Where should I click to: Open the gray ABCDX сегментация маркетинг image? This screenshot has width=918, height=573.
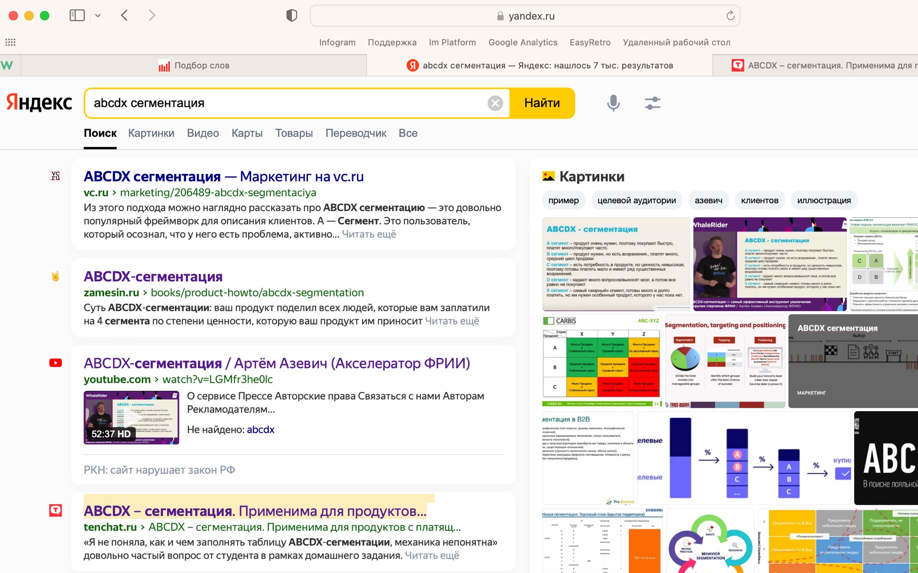(x=853, y=361)
